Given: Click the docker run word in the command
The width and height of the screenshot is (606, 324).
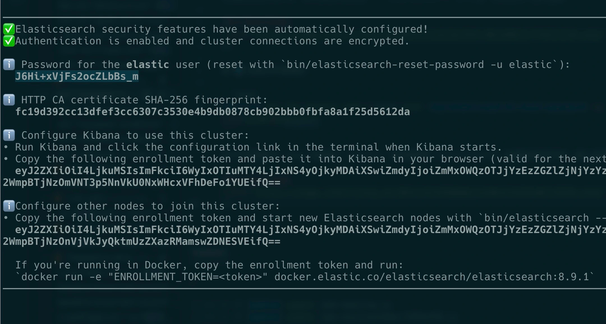Looking at the screenshot, I should click(52, 277).
